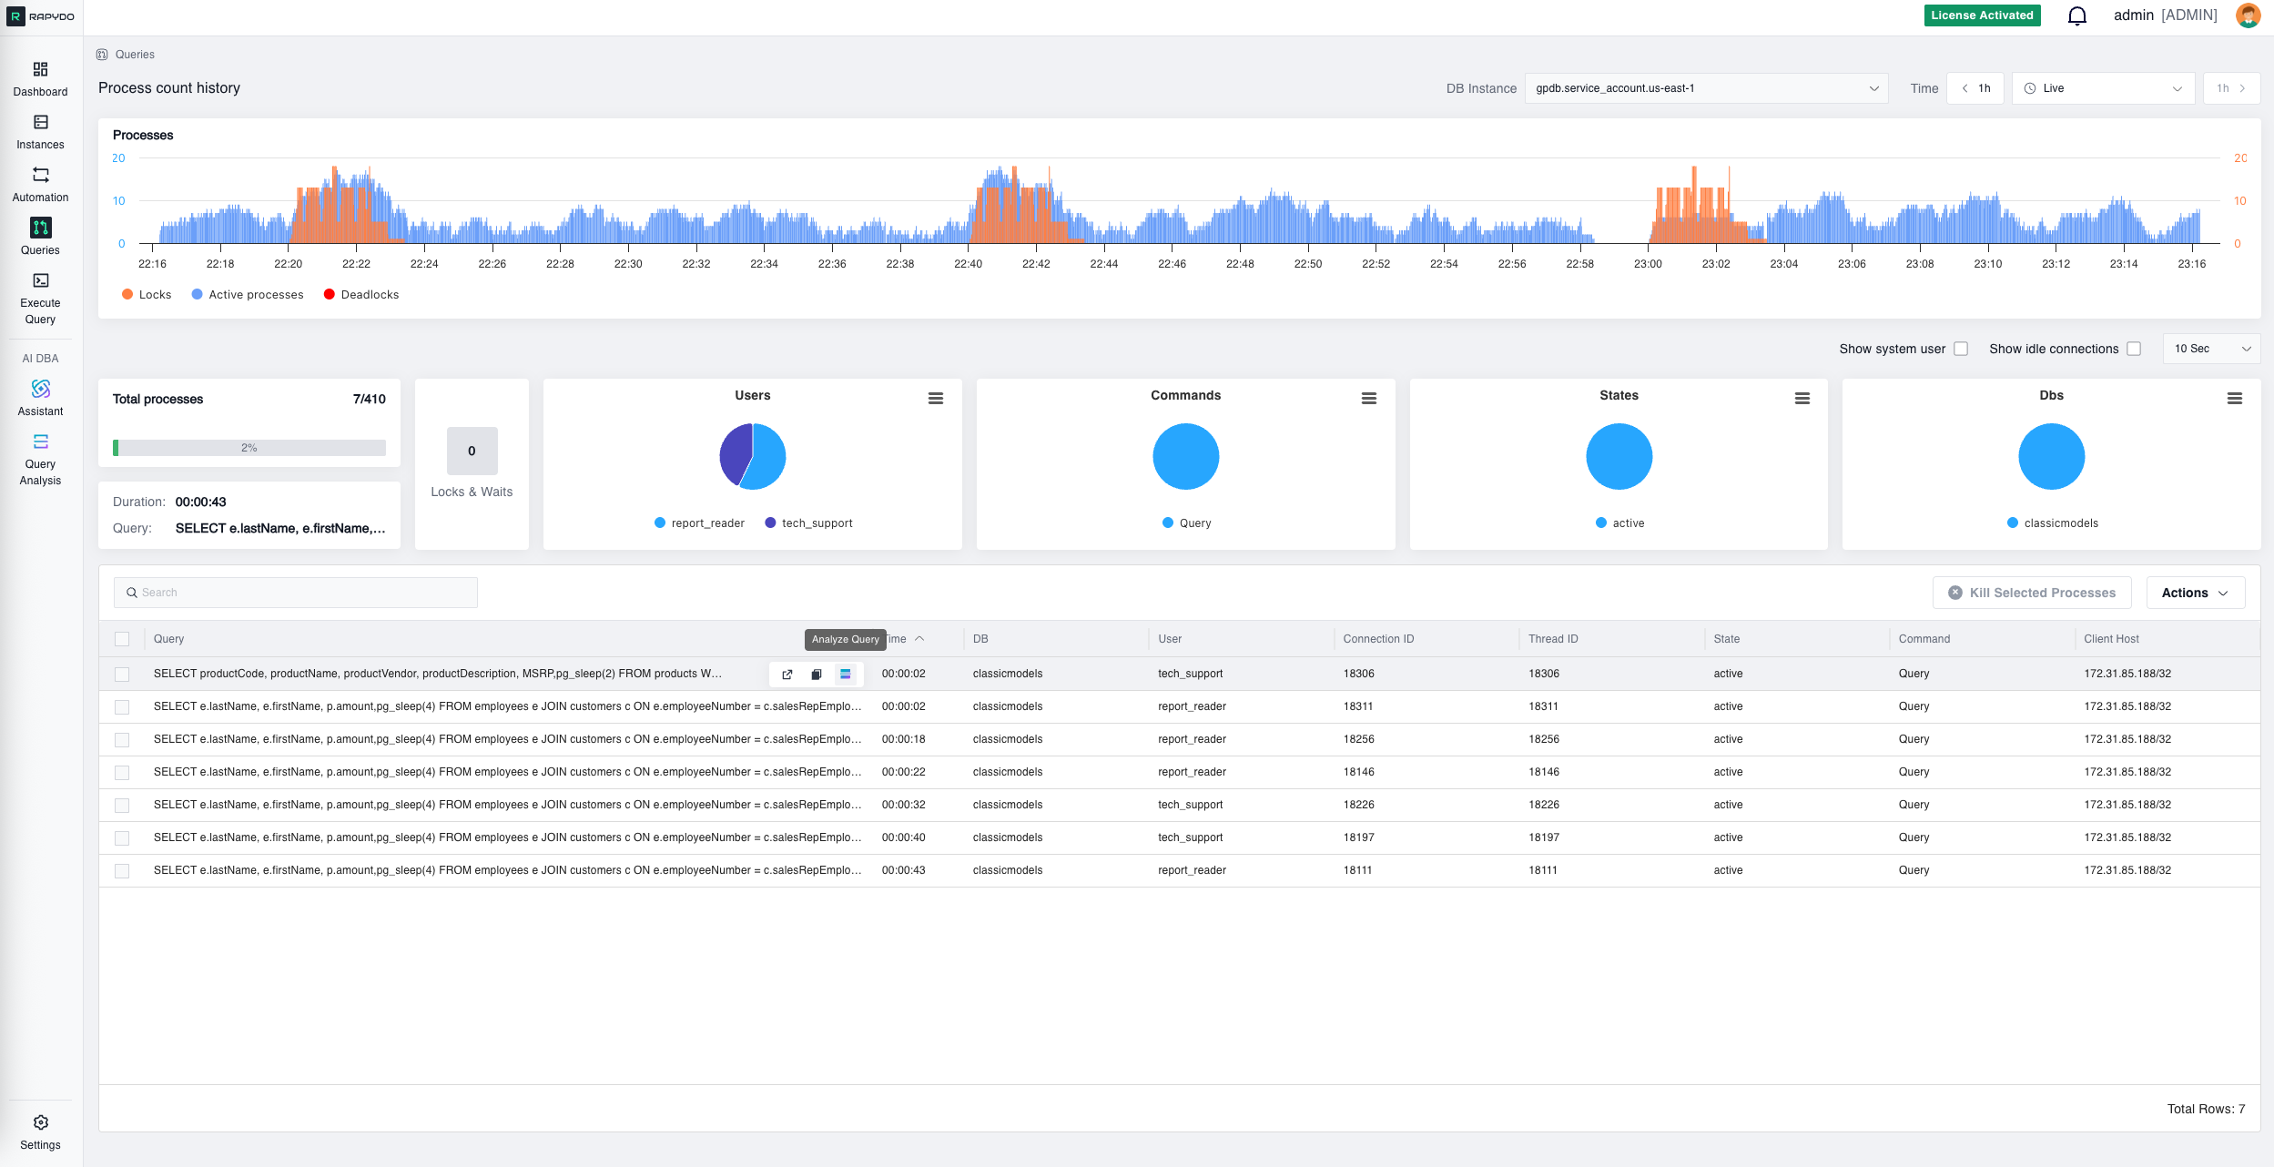Enable Show idle connections

[2135, 348]
